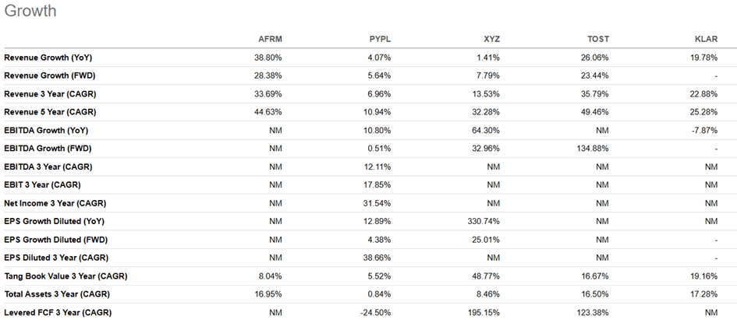Click the TOST ticker column header
This screenshot has width=737, height=323.
[599, 40]
